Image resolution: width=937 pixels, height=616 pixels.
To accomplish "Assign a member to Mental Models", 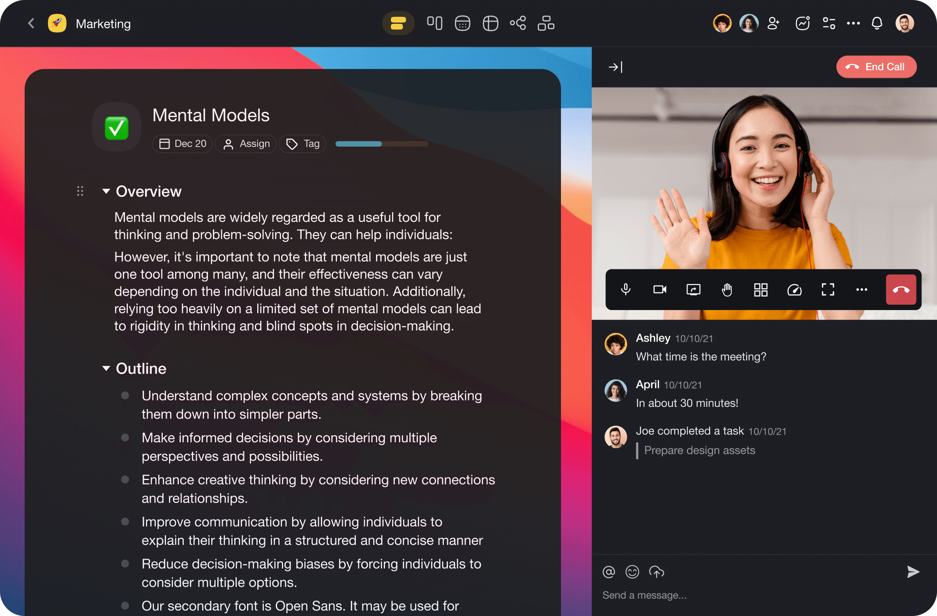I will pos(245,144).
